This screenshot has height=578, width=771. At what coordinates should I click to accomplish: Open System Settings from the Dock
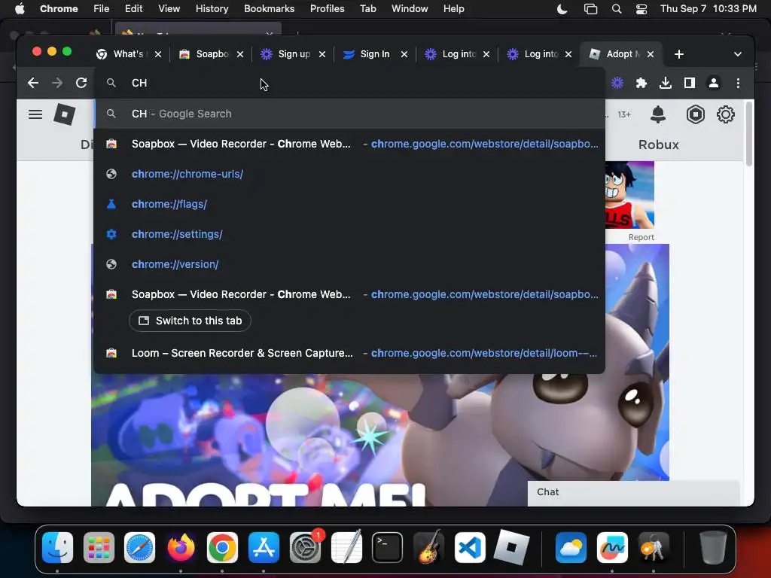point(305,547)
